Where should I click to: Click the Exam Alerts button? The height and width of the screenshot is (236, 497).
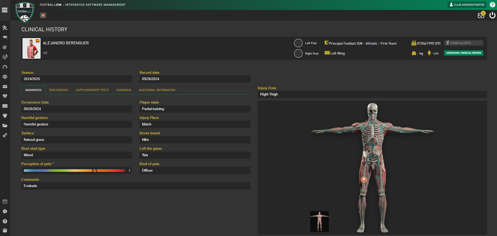[x=464, y=43]
